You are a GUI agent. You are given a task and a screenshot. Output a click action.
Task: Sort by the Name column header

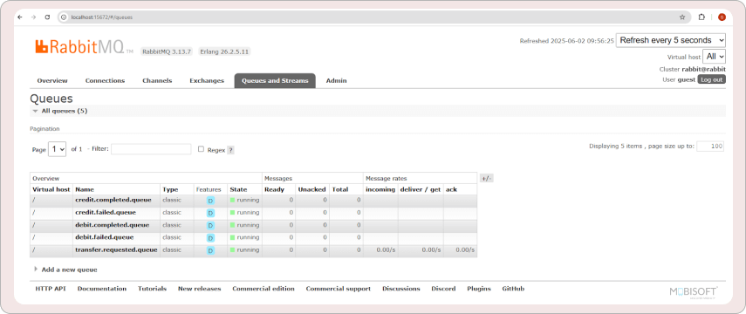85,189
